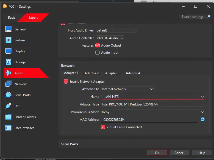Click the General monitor icon in sidebar
The image size is (214, 160).
(8, 29)
